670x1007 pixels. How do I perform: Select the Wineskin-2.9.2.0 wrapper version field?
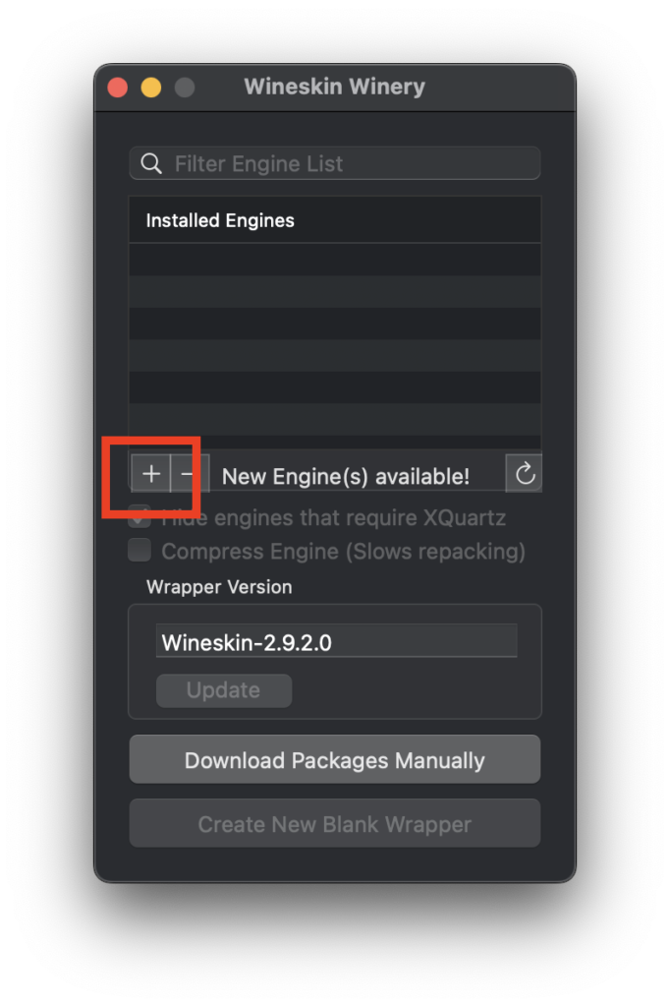[336, 641]
